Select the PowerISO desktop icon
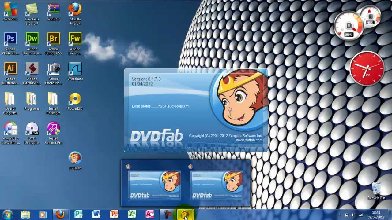Viewport: 392px width, 220px height. tap(75, 102)
